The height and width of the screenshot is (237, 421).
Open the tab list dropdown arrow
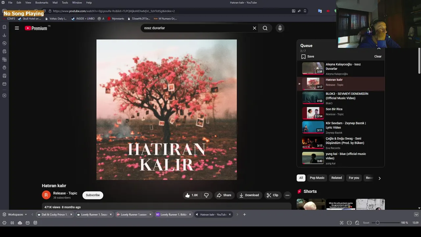click(x=416, y=215)
